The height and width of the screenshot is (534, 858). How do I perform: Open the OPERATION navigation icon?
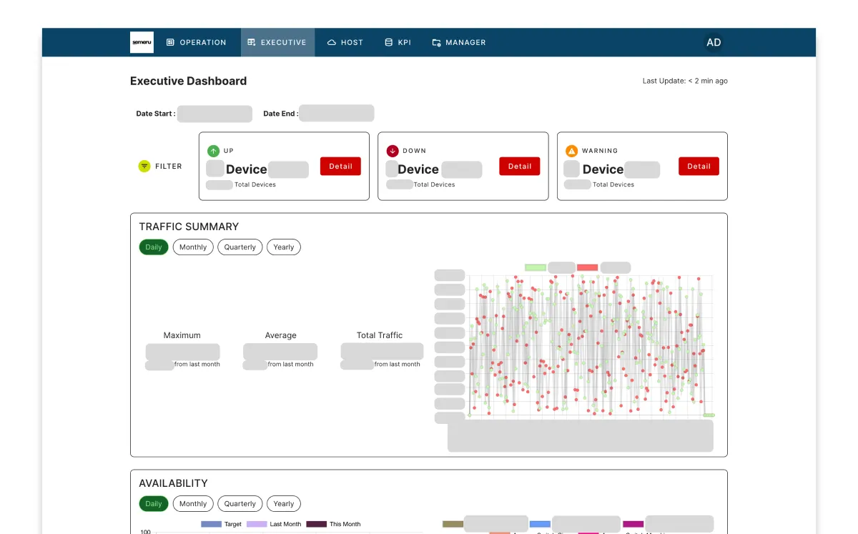click(170, 42)
